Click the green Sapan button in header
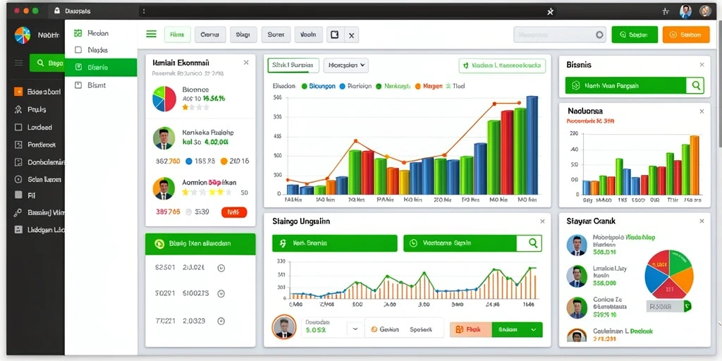Viewport: 722px width, 361px height. coord(635,35)
